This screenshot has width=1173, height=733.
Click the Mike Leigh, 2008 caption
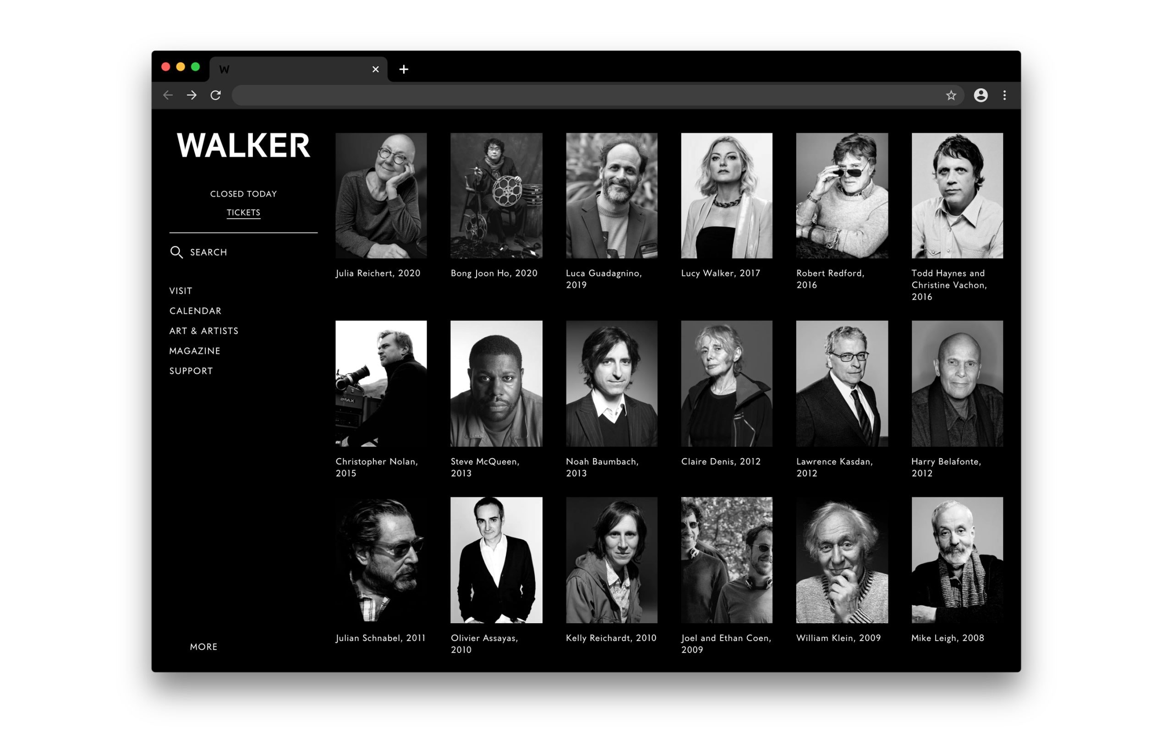[x=947, y=638]
